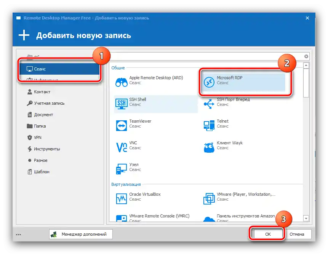Select the 'SSH Порт Вперед' label
The image size is (328, 254).
click(233, 99)
